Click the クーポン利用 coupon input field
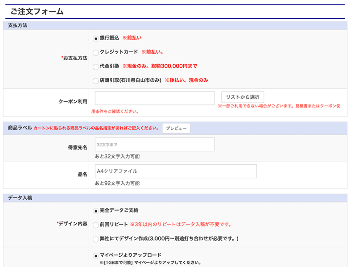This screenshot has width=351, height=267. point(154,98)
